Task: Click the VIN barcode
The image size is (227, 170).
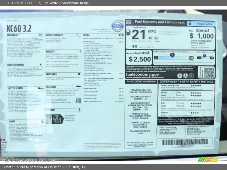Action: point(185,142)
